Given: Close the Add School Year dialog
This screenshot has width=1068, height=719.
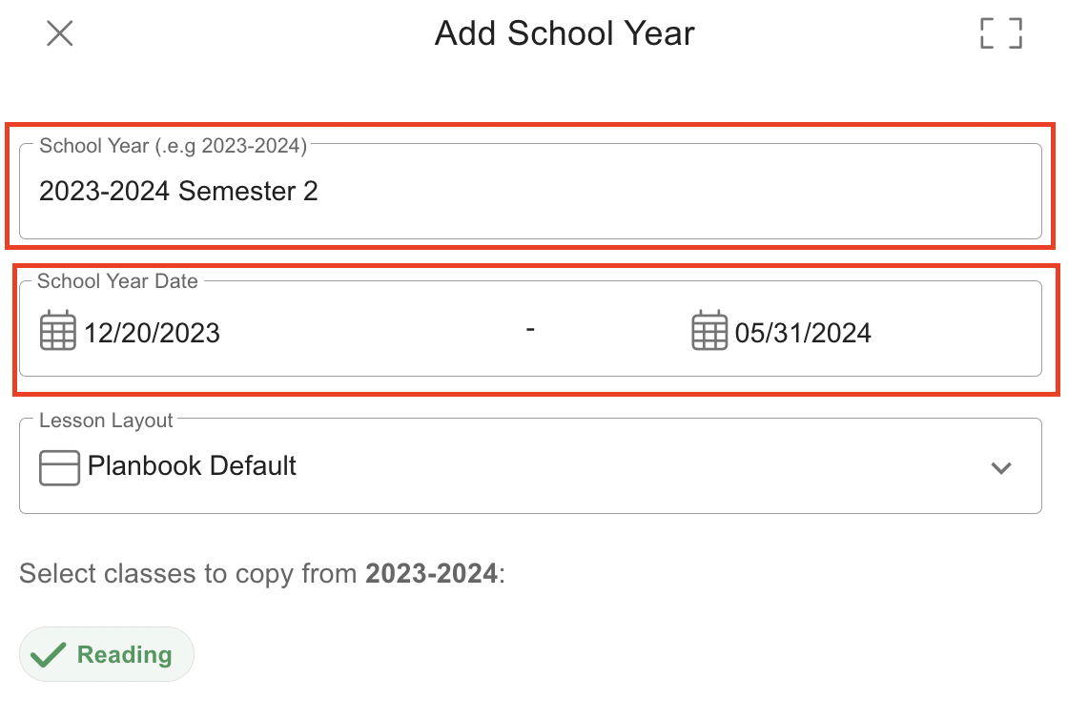Looking at the screenshot, I should [x=60, y=33].
